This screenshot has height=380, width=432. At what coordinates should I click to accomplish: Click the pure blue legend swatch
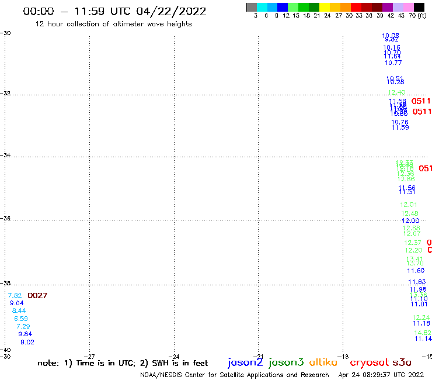(x=283, y=7)
